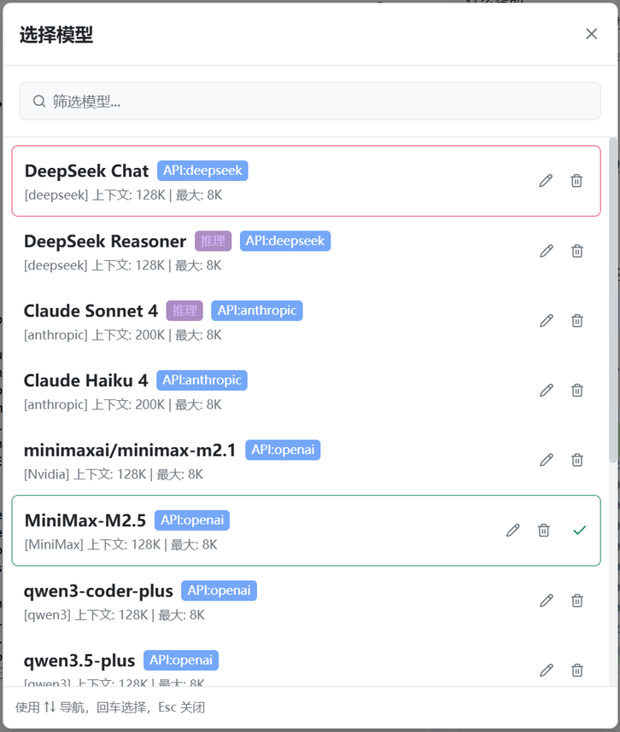Edit the DeepSeek Chat model entry
This screenshot has width=620, height=732.
[546, 181]
